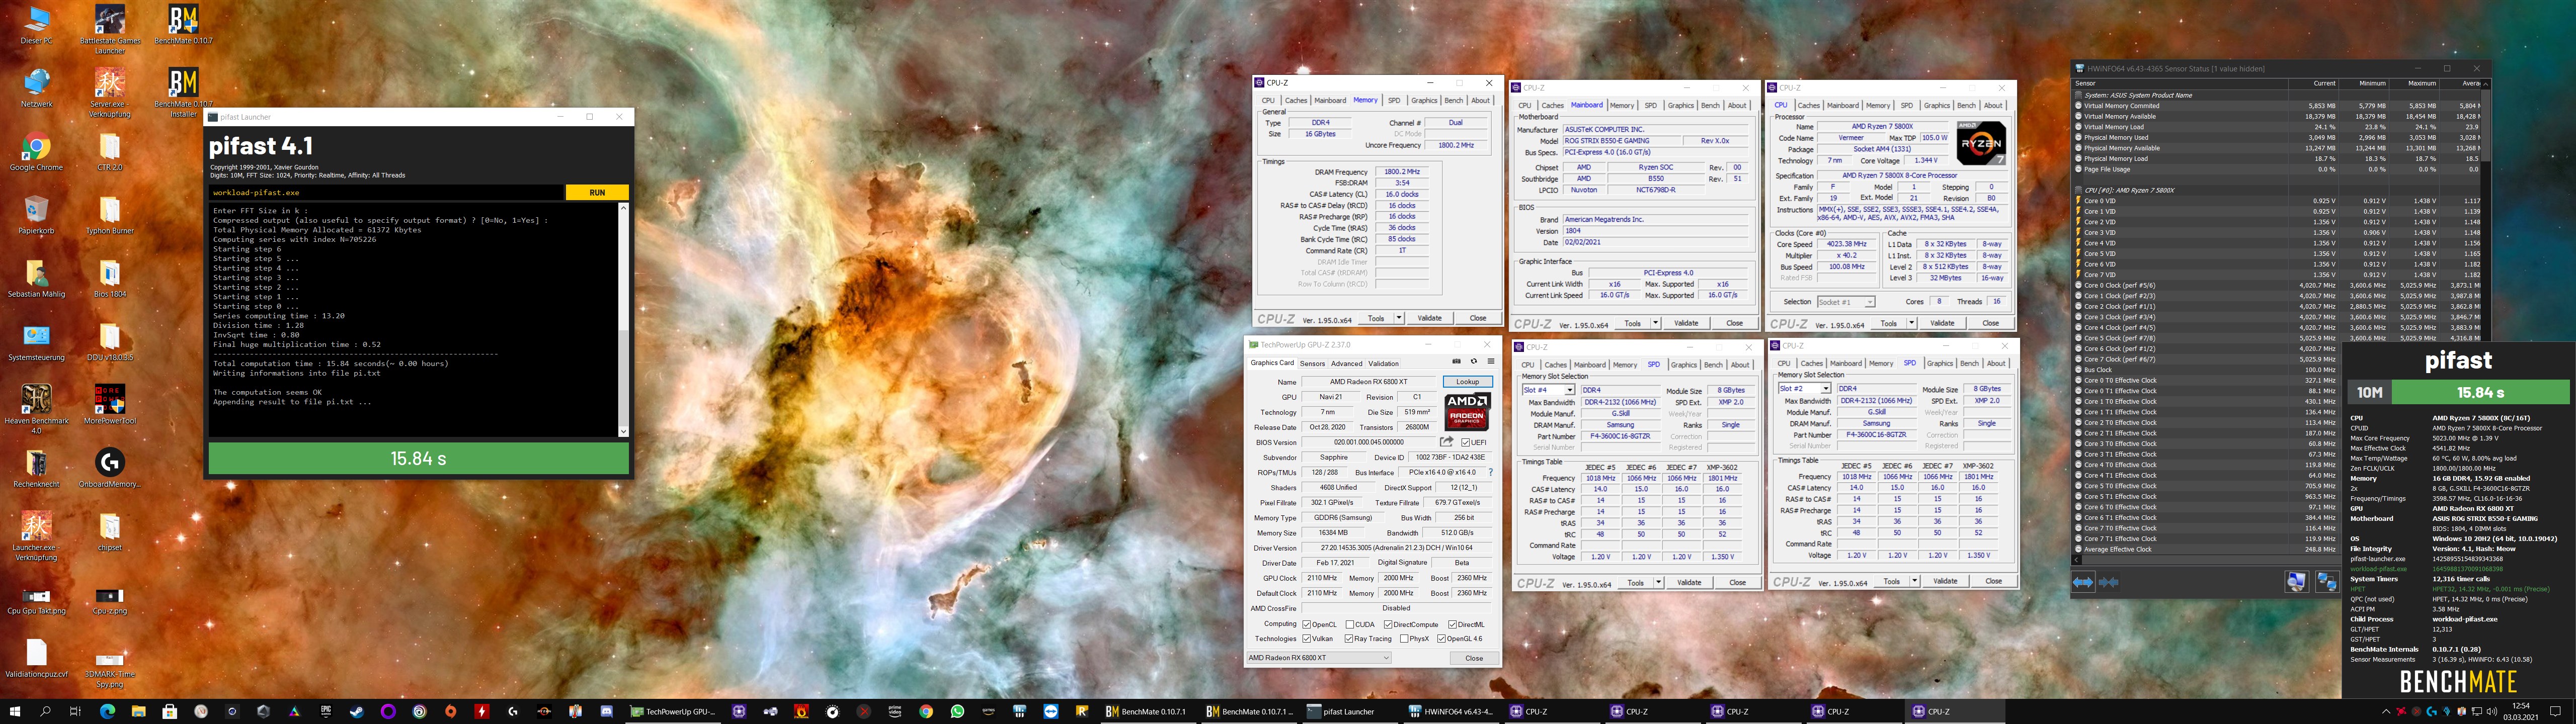Toggle the DirectCompute checkbox
The height and width of the screenshot is (724, 2576).
coord(1388,624)
